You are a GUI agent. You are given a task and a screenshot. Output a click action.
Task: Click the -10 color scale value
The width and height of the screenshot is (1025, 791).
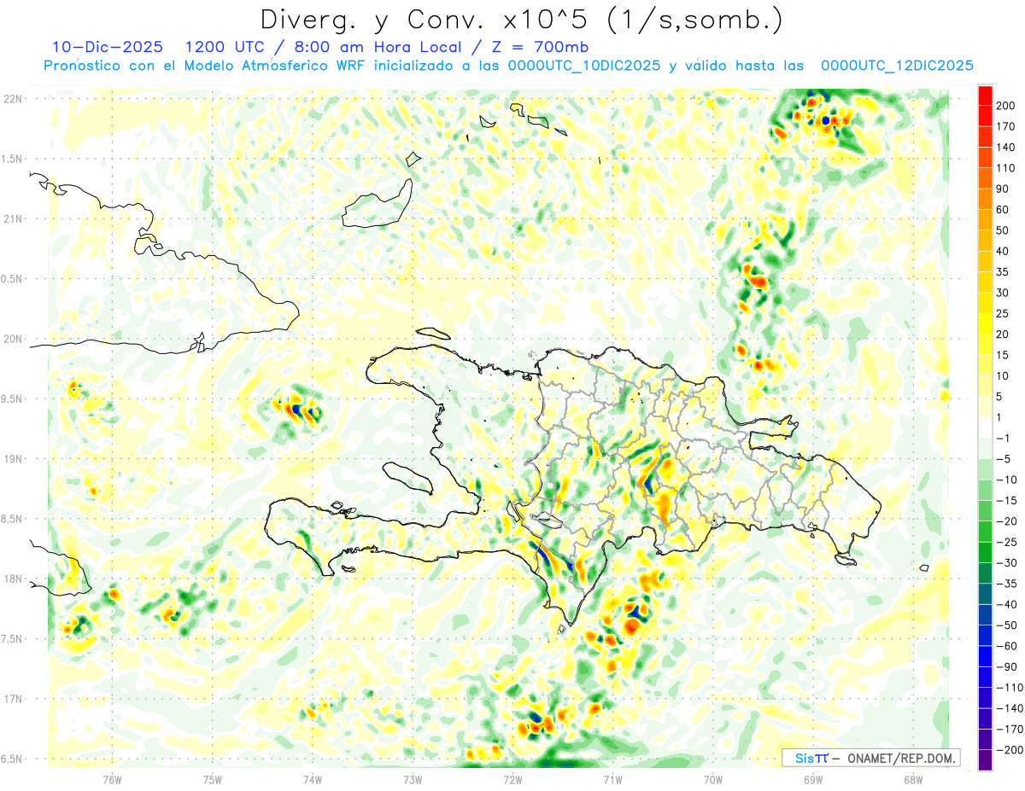(1009, 480)
